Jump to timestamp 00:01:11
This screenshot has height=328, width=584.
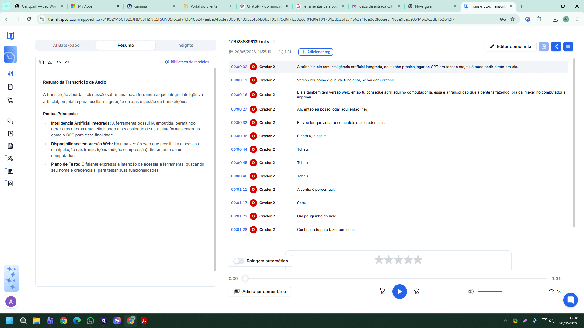tap(239, 190)
